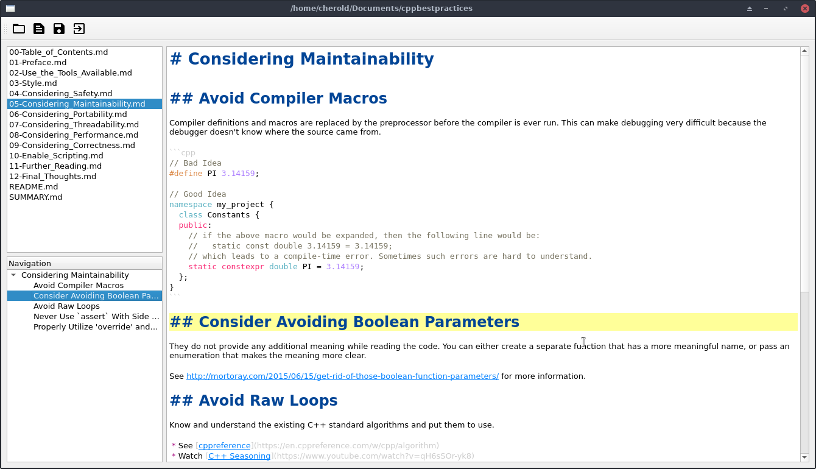Open 09-Considering_Correctness.md
Screen dimensions: 816x469
pyautogui.click(x=85, y=146)
